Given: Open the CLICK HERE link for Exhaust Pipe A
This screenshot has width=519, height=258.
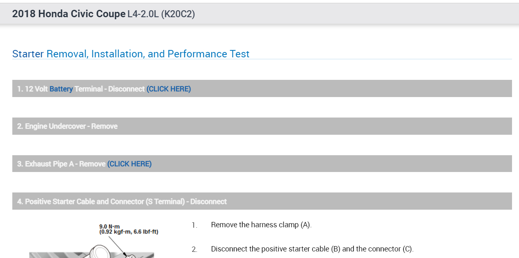Looking at the screenshot, I should pos(129,164).
